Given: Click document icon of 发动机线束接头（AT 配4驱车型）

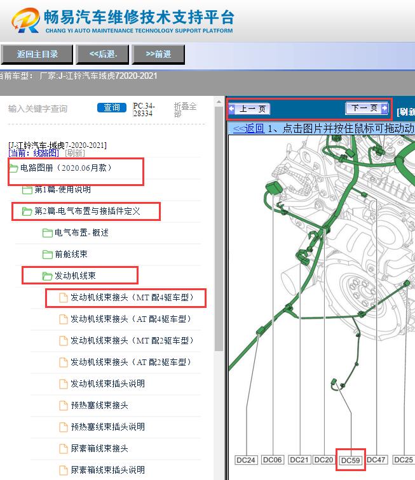Looking at the screenshot, I should [64, 319].
